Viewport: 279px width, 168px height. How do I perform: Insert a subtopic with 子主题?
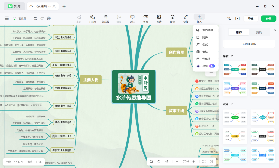click(92, 19)
